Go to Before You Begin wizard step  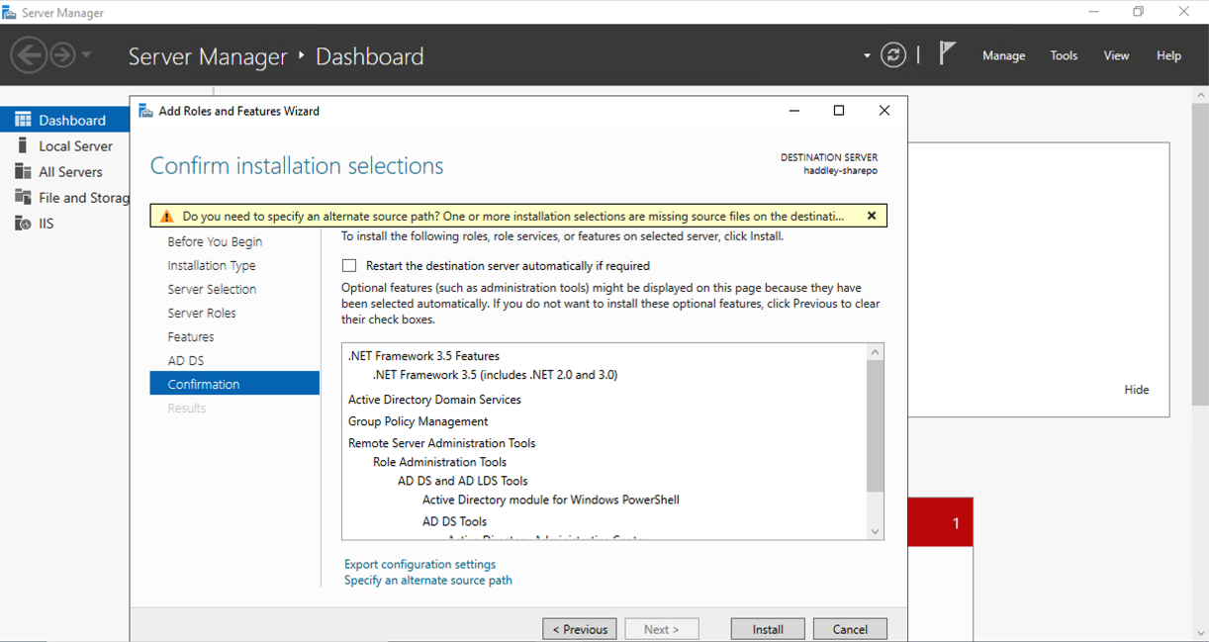tap(215, 241)
